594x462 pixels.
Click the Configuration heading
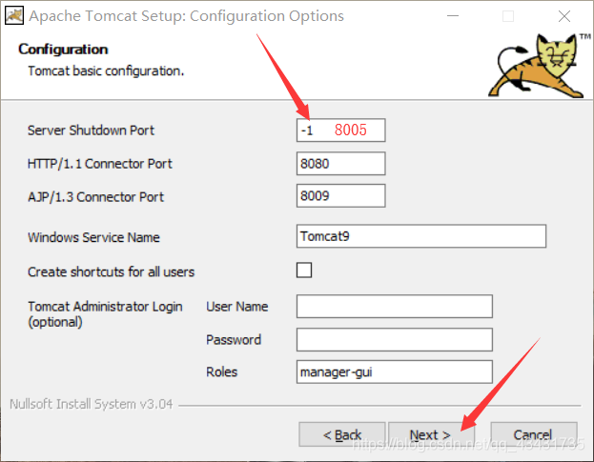click(63, 50)
